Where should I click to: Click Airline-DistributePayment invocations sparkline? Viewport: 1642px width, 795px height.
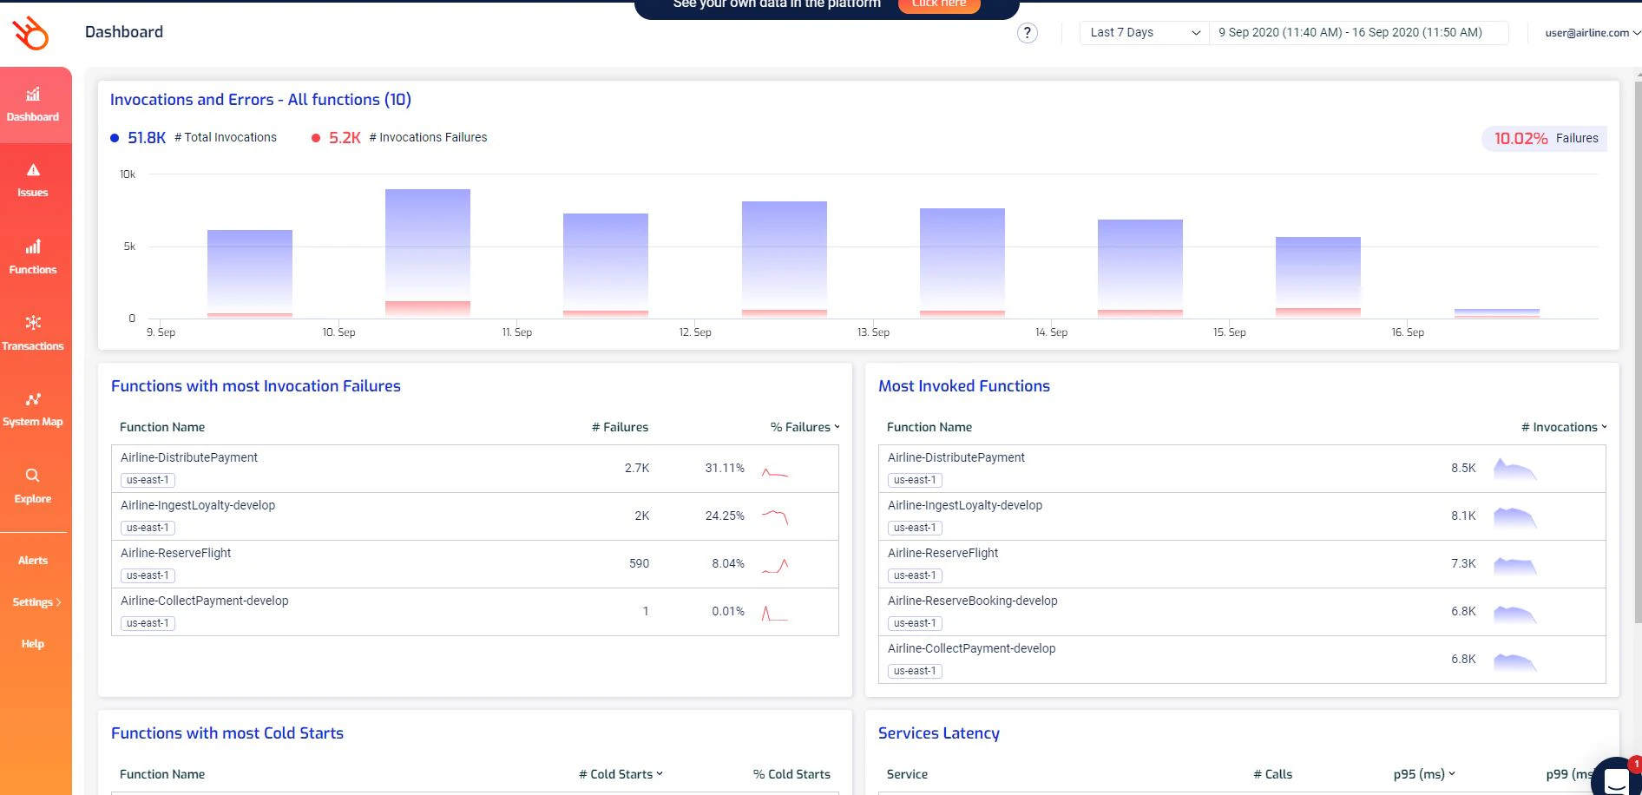click(x=1515, y=469)
